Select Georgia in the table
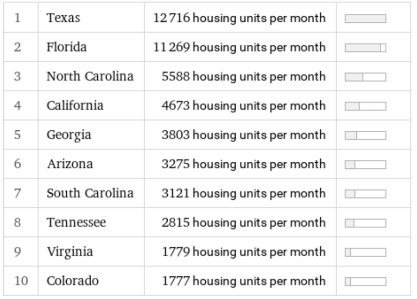417x299 pixels. 69,135
